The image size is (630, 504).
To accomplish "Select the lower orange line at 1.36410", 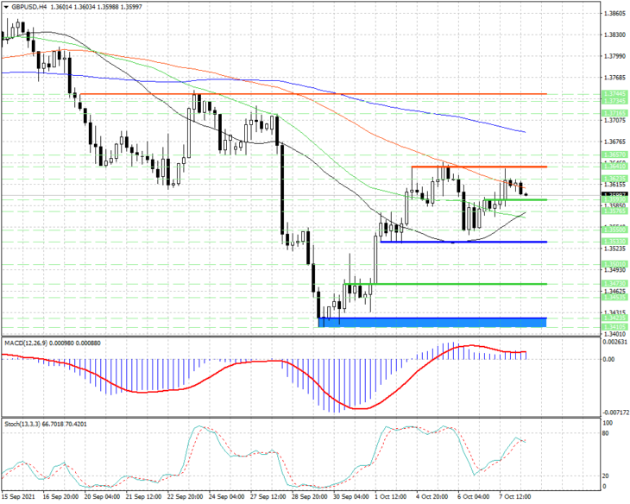I will [x=479, y=167].
